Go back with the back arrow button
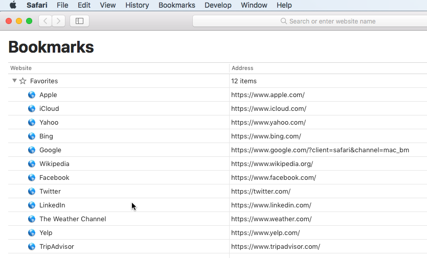 pyautogui.click(x=46, y=21)
